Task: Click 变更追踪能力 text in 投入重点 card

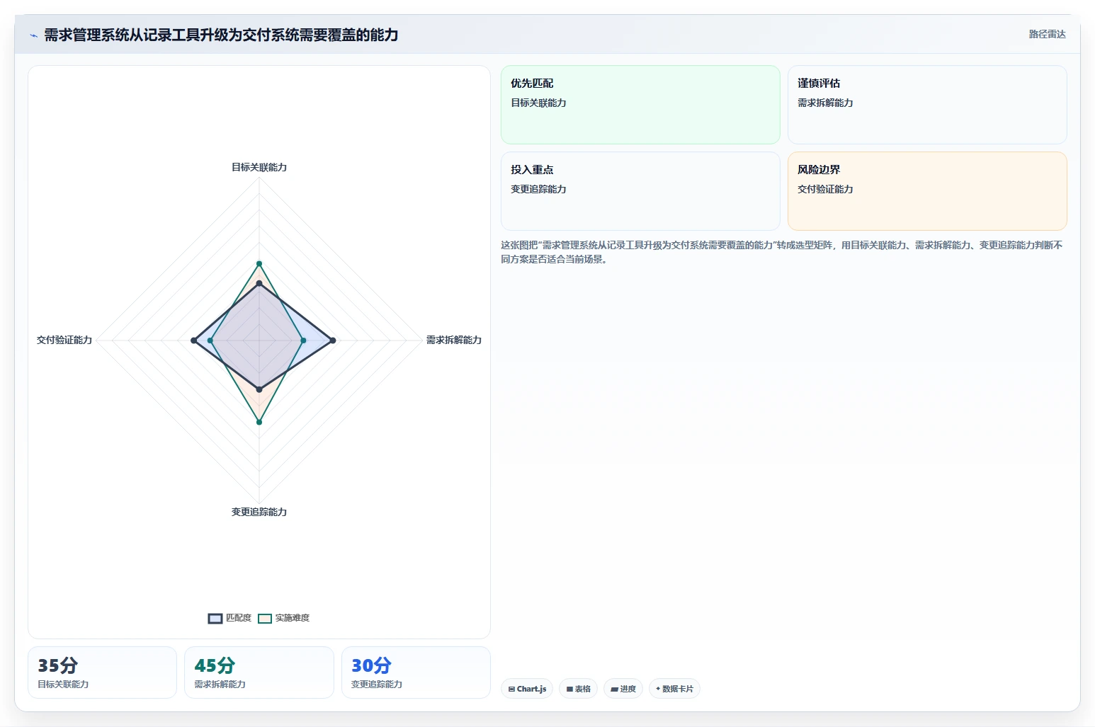Action: (x=538, y=190)
